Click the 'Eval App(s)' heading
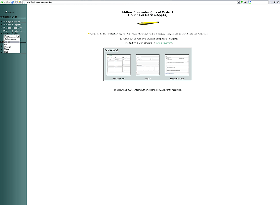This screenshot has height=205, width=280. (x=111, y=50)
